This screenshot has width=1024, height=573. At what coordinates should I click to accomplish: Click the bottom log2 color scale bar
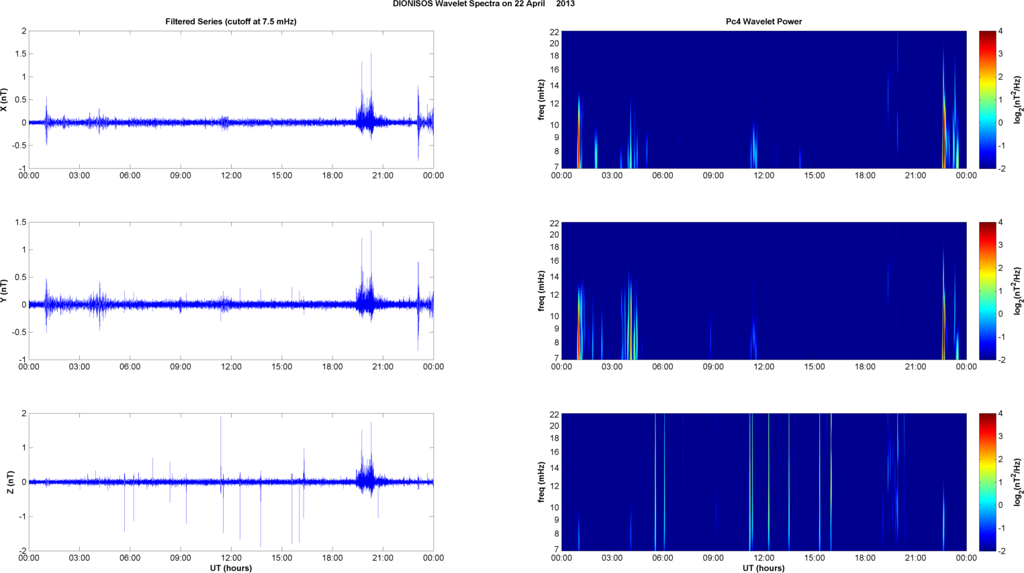pyautogui.click(x=987, y=482)
